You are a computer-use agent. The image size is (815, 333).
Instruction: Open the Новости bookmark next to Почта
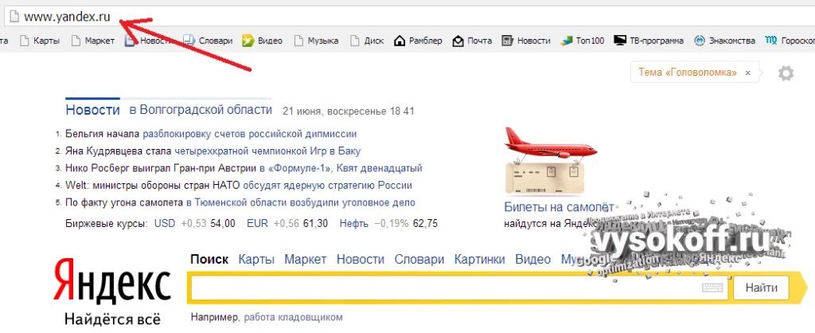526,41
